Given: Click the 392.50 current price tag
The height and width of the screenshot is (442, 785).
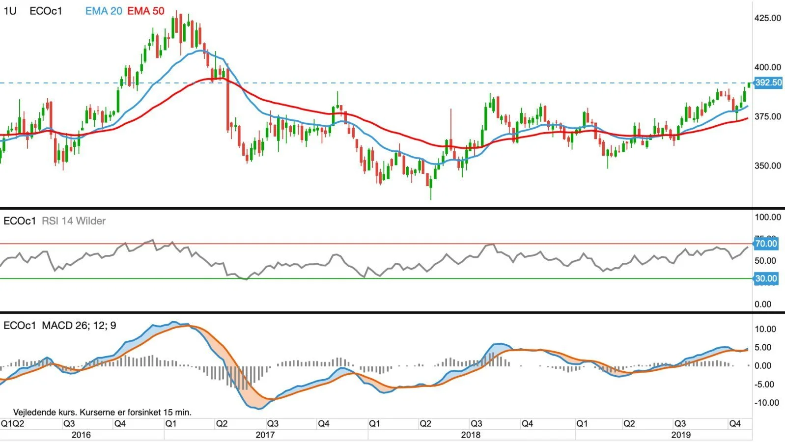Looking at the screenshot, I should pyautogui.click(x=768, y=83).
